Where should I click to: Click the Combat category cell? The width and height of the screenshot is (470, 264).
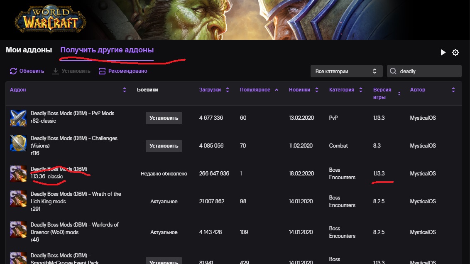(338, 146)
